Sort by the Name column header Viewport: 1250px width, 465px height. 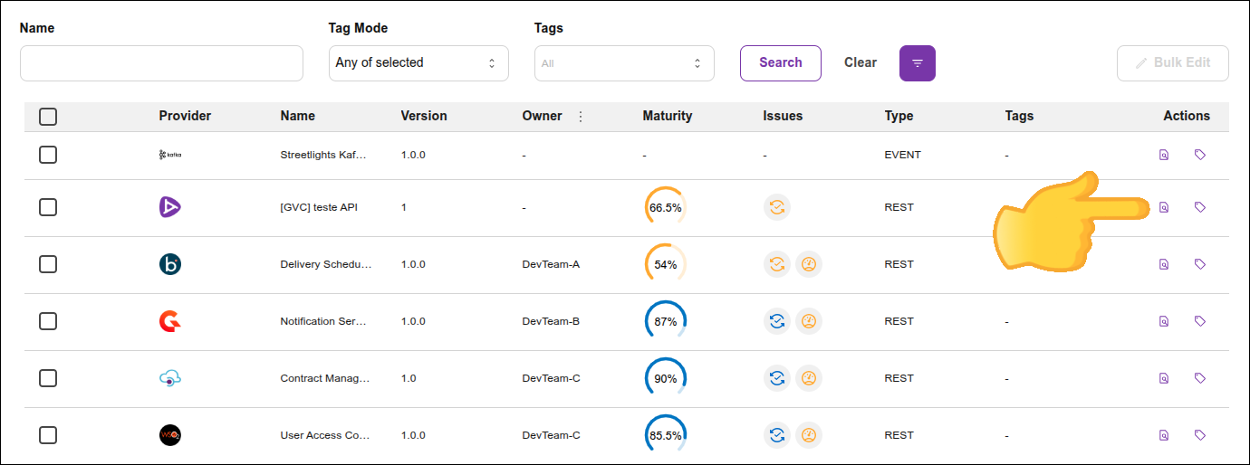pos(298,116)
